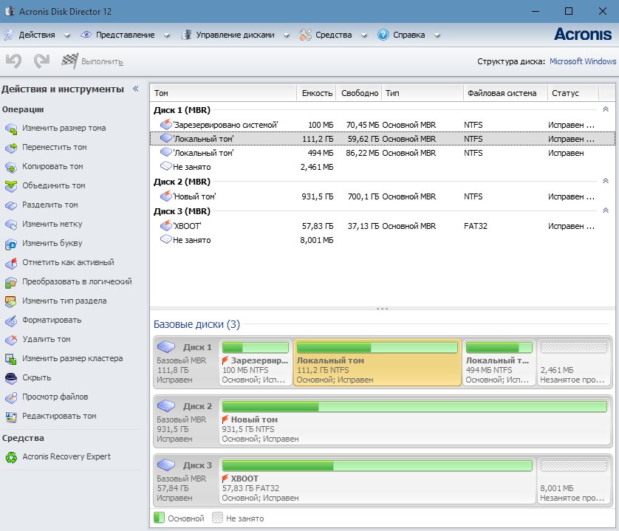Image resolution: width=619 pixels, height=531 pixels.
Task: Expand the Управление дисками dropdown arrow
Action: (x=287, y=35)
